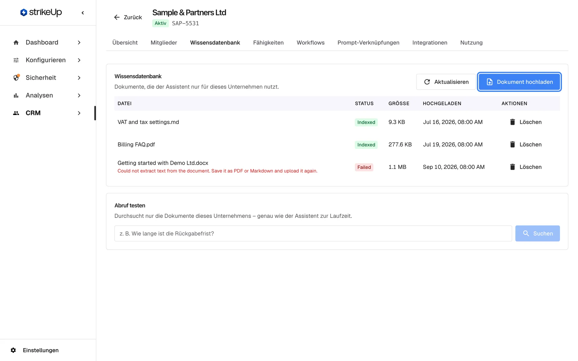Click the Einstellungen label in sidebar
The width and height of the screenshot is (578, 361).
coord(41,350)
